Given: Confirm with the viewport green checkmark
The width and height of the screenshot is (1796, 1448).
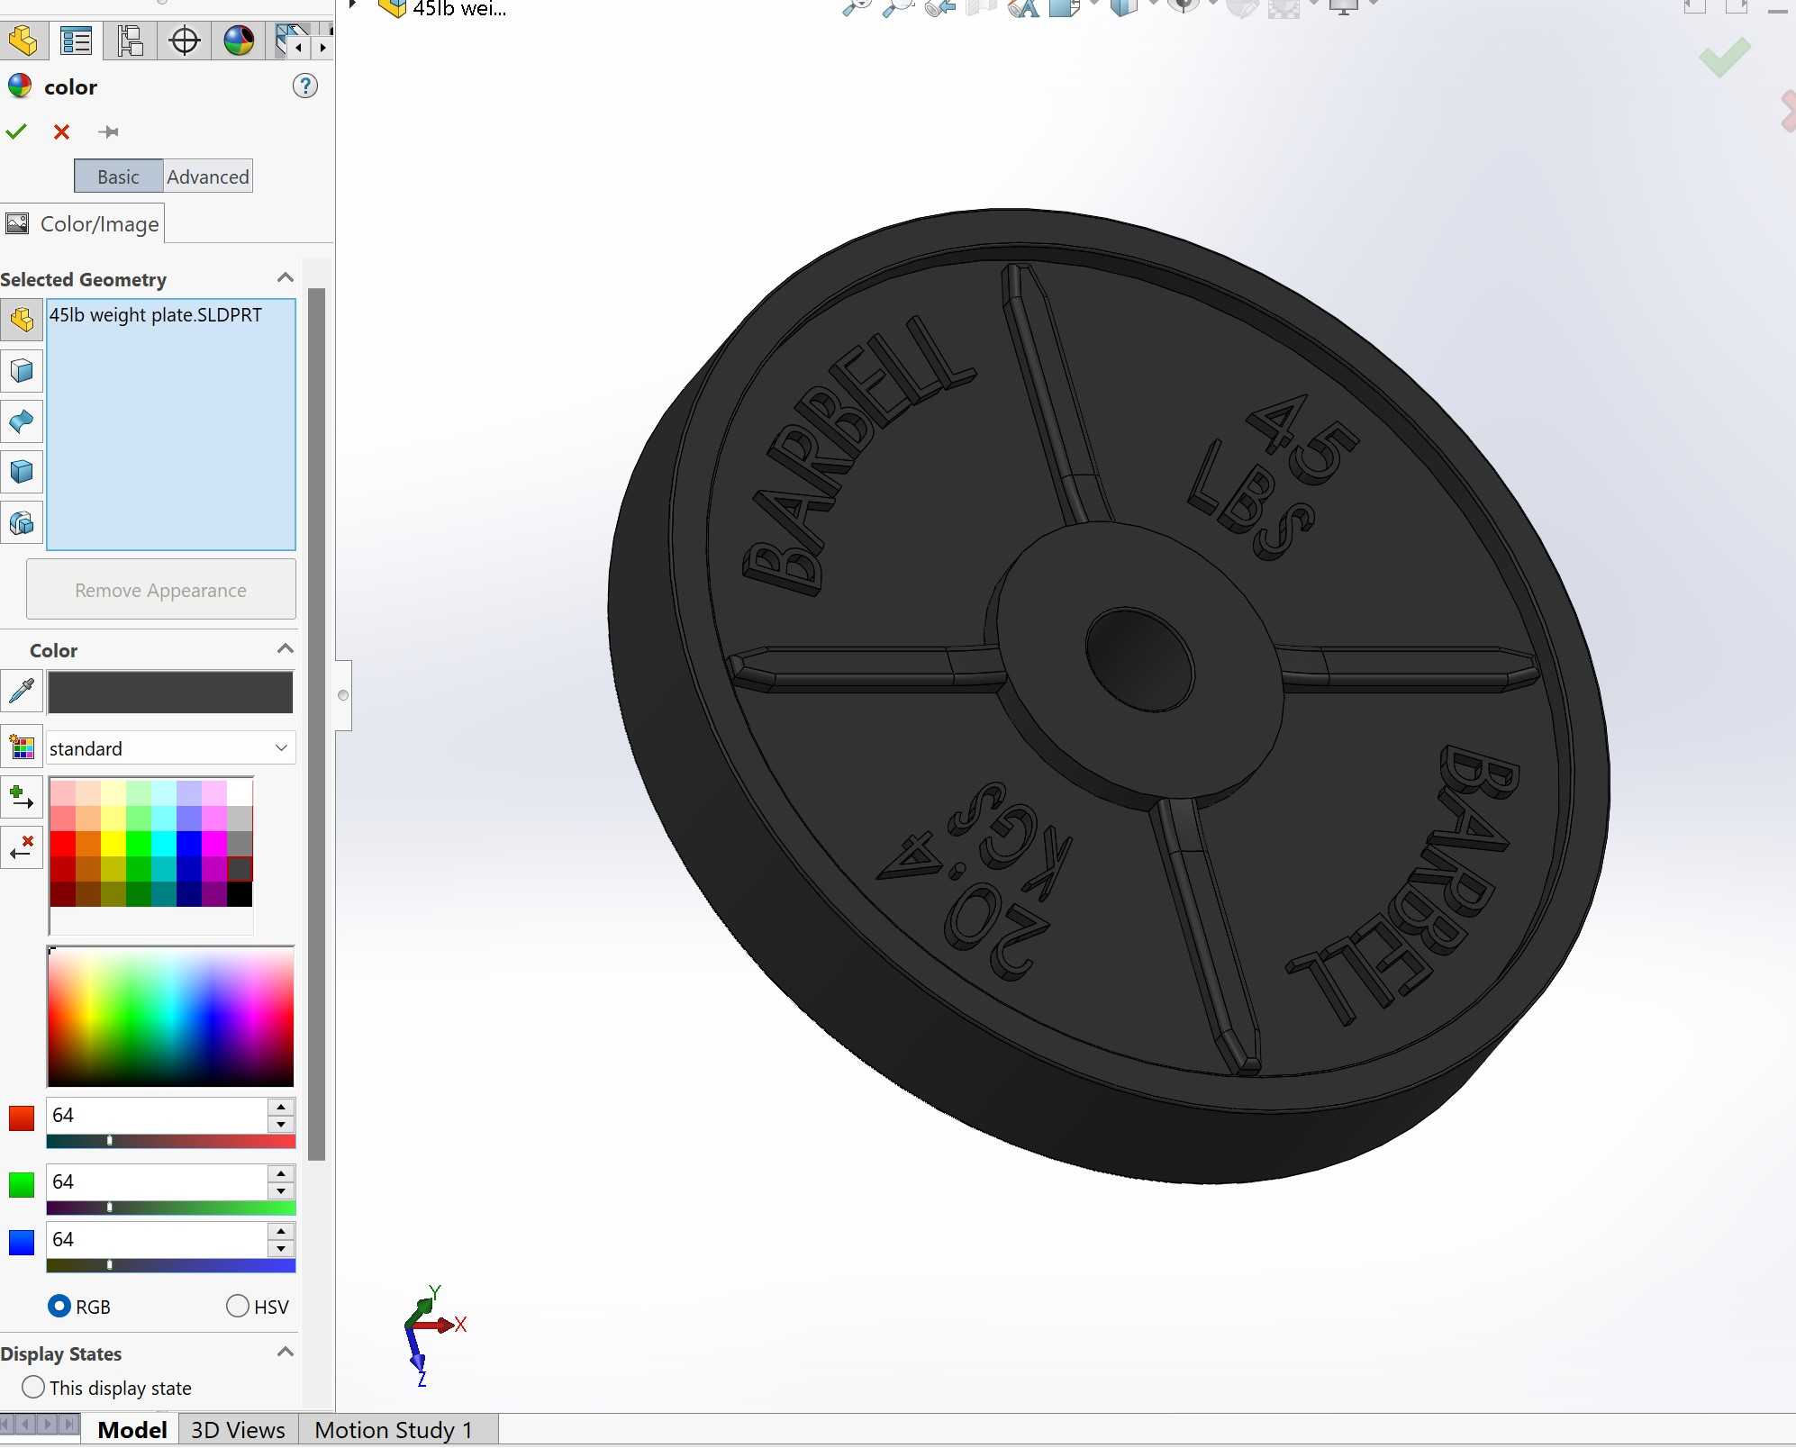Looking at the screenshot, I should click(x=1724, y=58).
